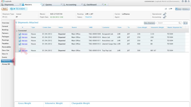The image size is (191, 107).
Task: Click attachment icon for TSE1028
Action: 20,51
